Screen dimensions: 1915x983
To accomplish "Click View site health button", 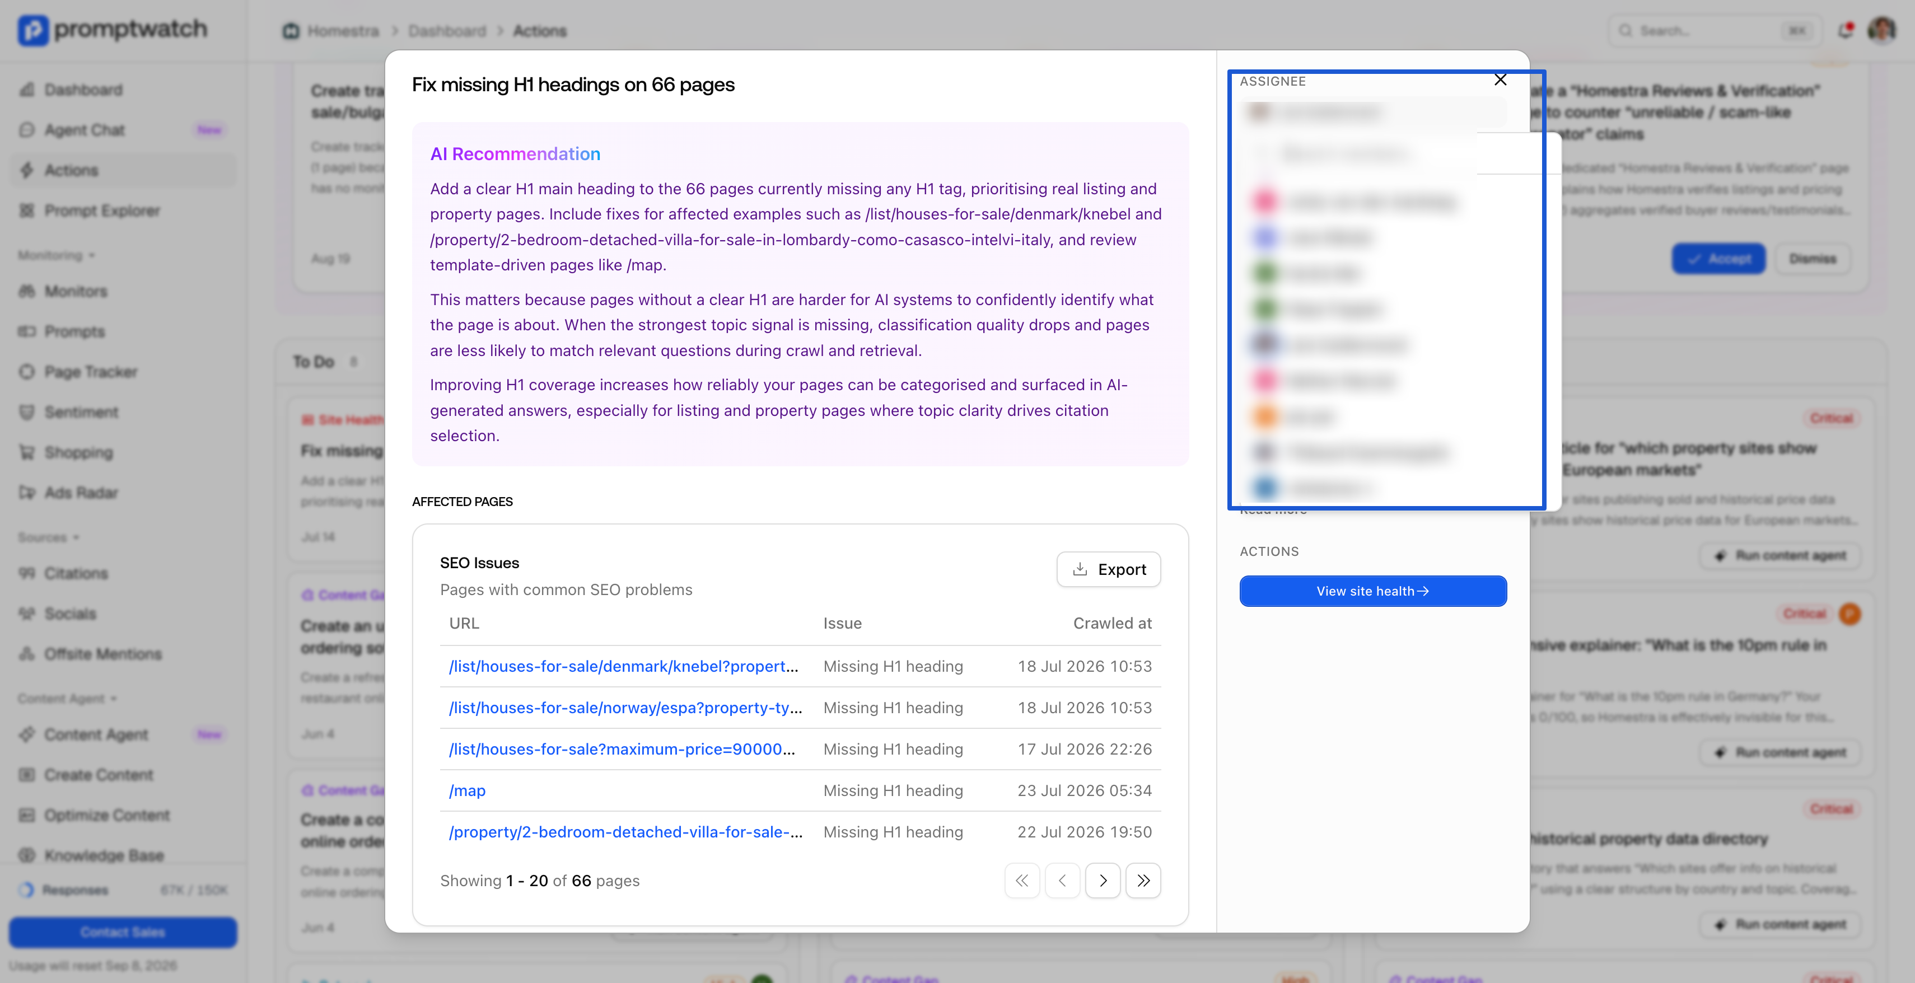I will [1372, 591].
